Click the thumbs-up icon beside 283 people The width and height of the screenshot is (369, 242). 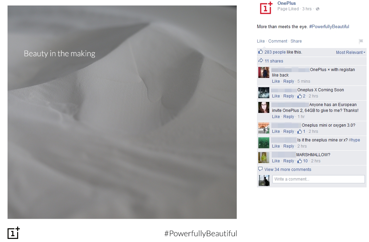(x=260, y=51)
